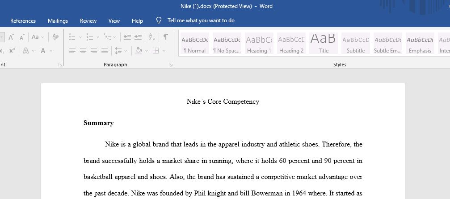Viewport: 450px width, 199px height.
Task: Increase paragraph indent
Action: 138,37
